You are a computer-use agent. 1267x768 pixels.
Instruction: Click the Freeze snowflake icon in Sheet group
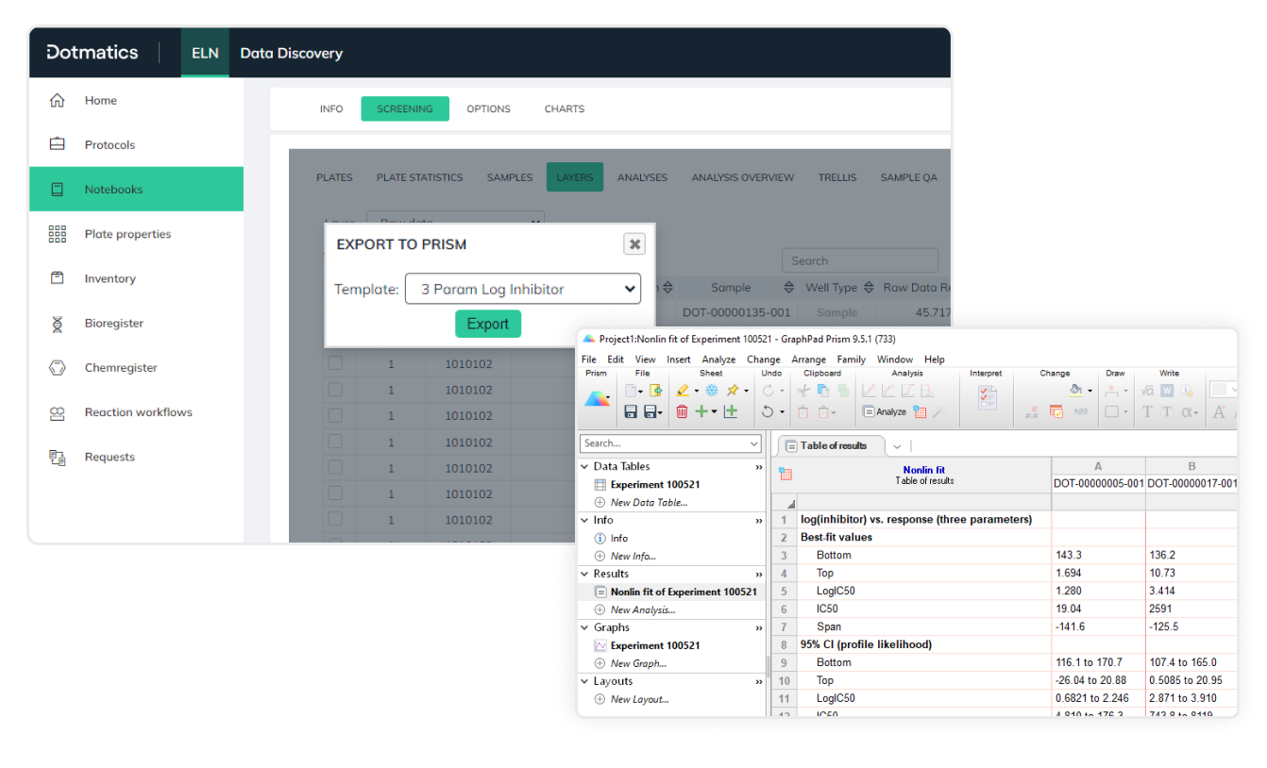coord(712,390)
